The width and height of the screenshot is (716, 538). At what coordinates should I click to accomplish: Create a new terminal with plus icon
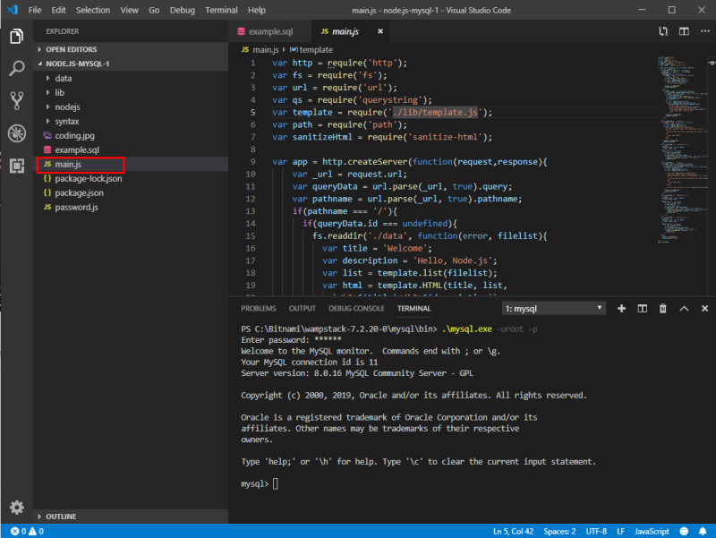(x=621, y=309)
